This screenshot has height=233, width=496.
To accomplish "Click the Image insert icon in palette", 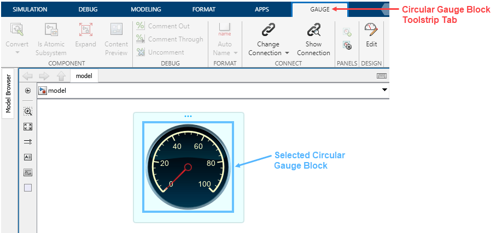I will pyautogui.click(x=28, y=172).
